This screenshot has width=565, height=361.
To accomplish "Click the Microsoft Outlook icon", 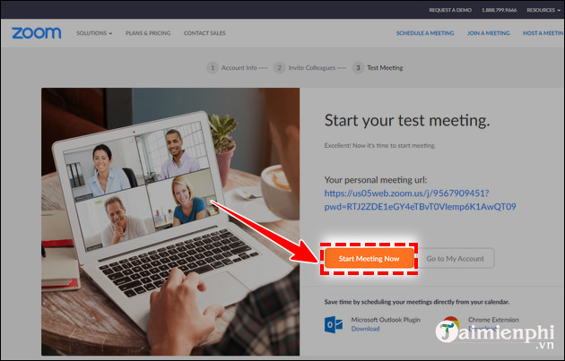I will [334, 324].
